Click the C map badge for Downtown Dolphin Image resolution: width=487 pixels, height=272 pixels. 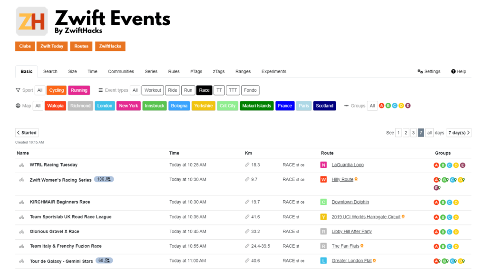(x=323, y=202)
